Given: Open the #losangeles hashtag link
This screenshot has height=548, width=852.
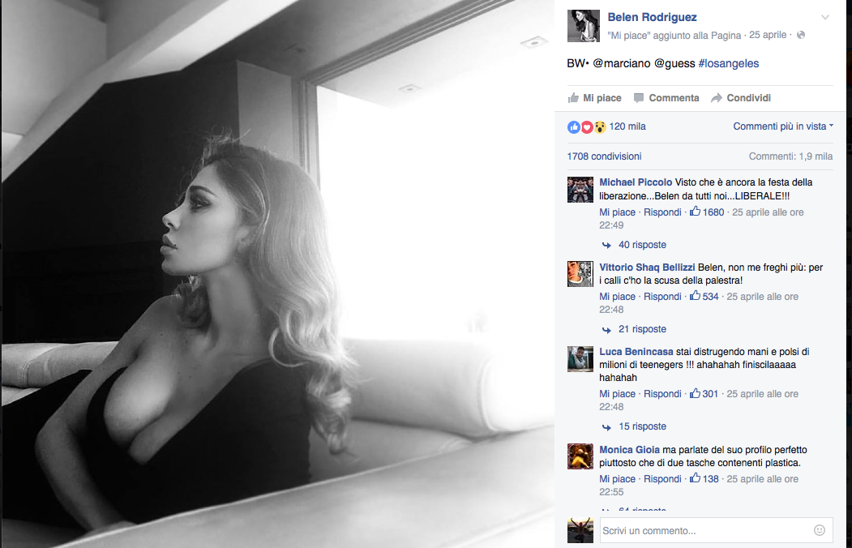Looking at the screenshot, I should click(x=728, y=63).
